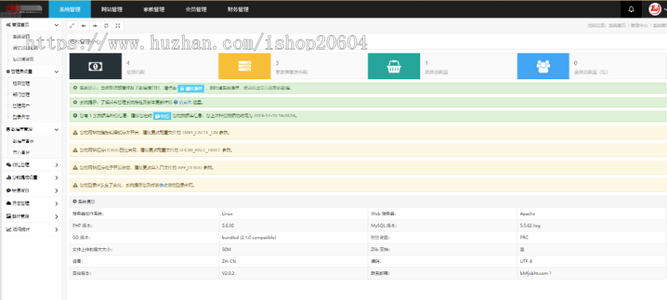Select the 'UTF-8' encoding value
667x300 pixels.
coord(525,261)
